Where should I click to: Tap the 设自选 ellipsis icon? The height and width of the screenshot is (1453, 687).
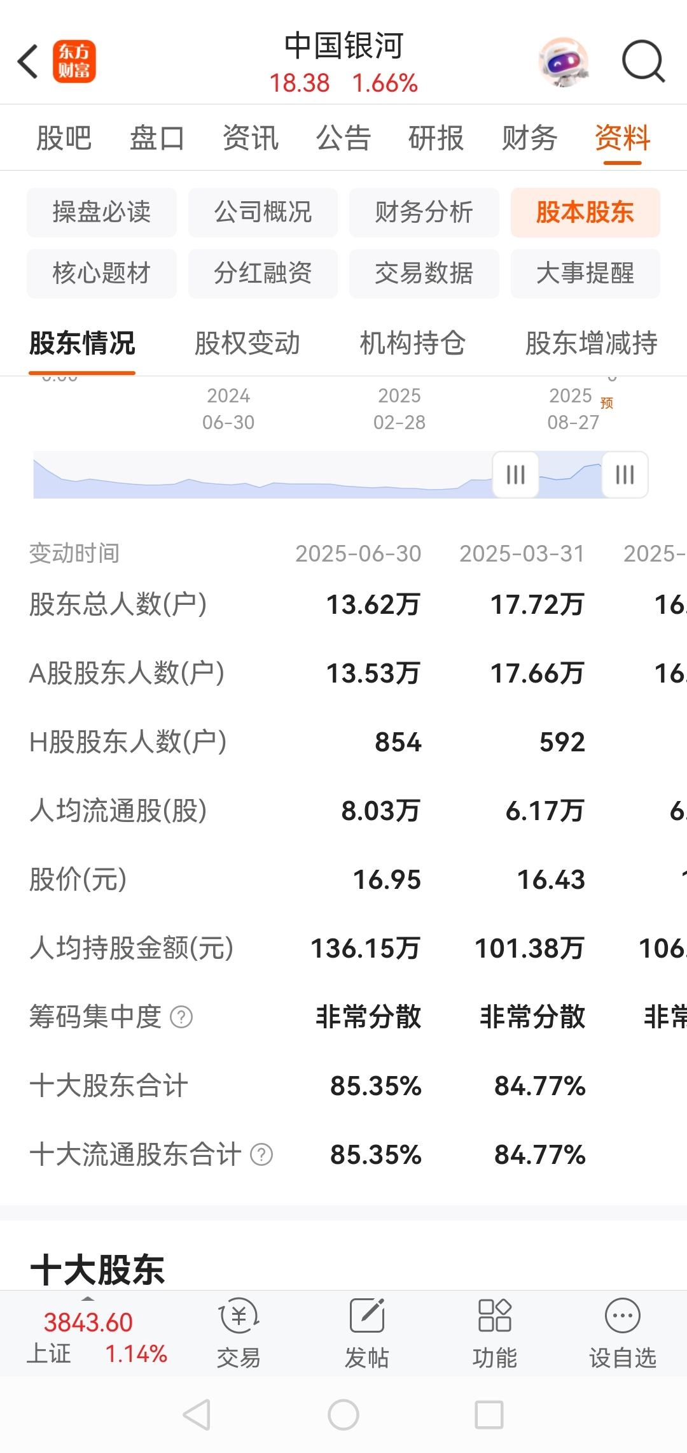pyautogui.click(x=623, y=1315)
